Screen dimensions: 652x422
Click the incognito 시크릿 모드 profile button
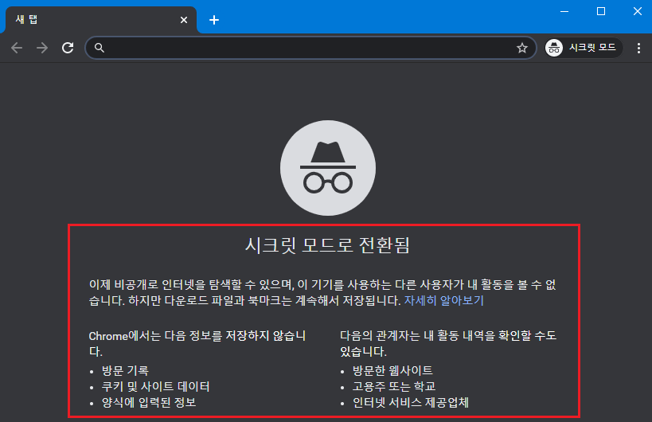[x=584, y=48]
